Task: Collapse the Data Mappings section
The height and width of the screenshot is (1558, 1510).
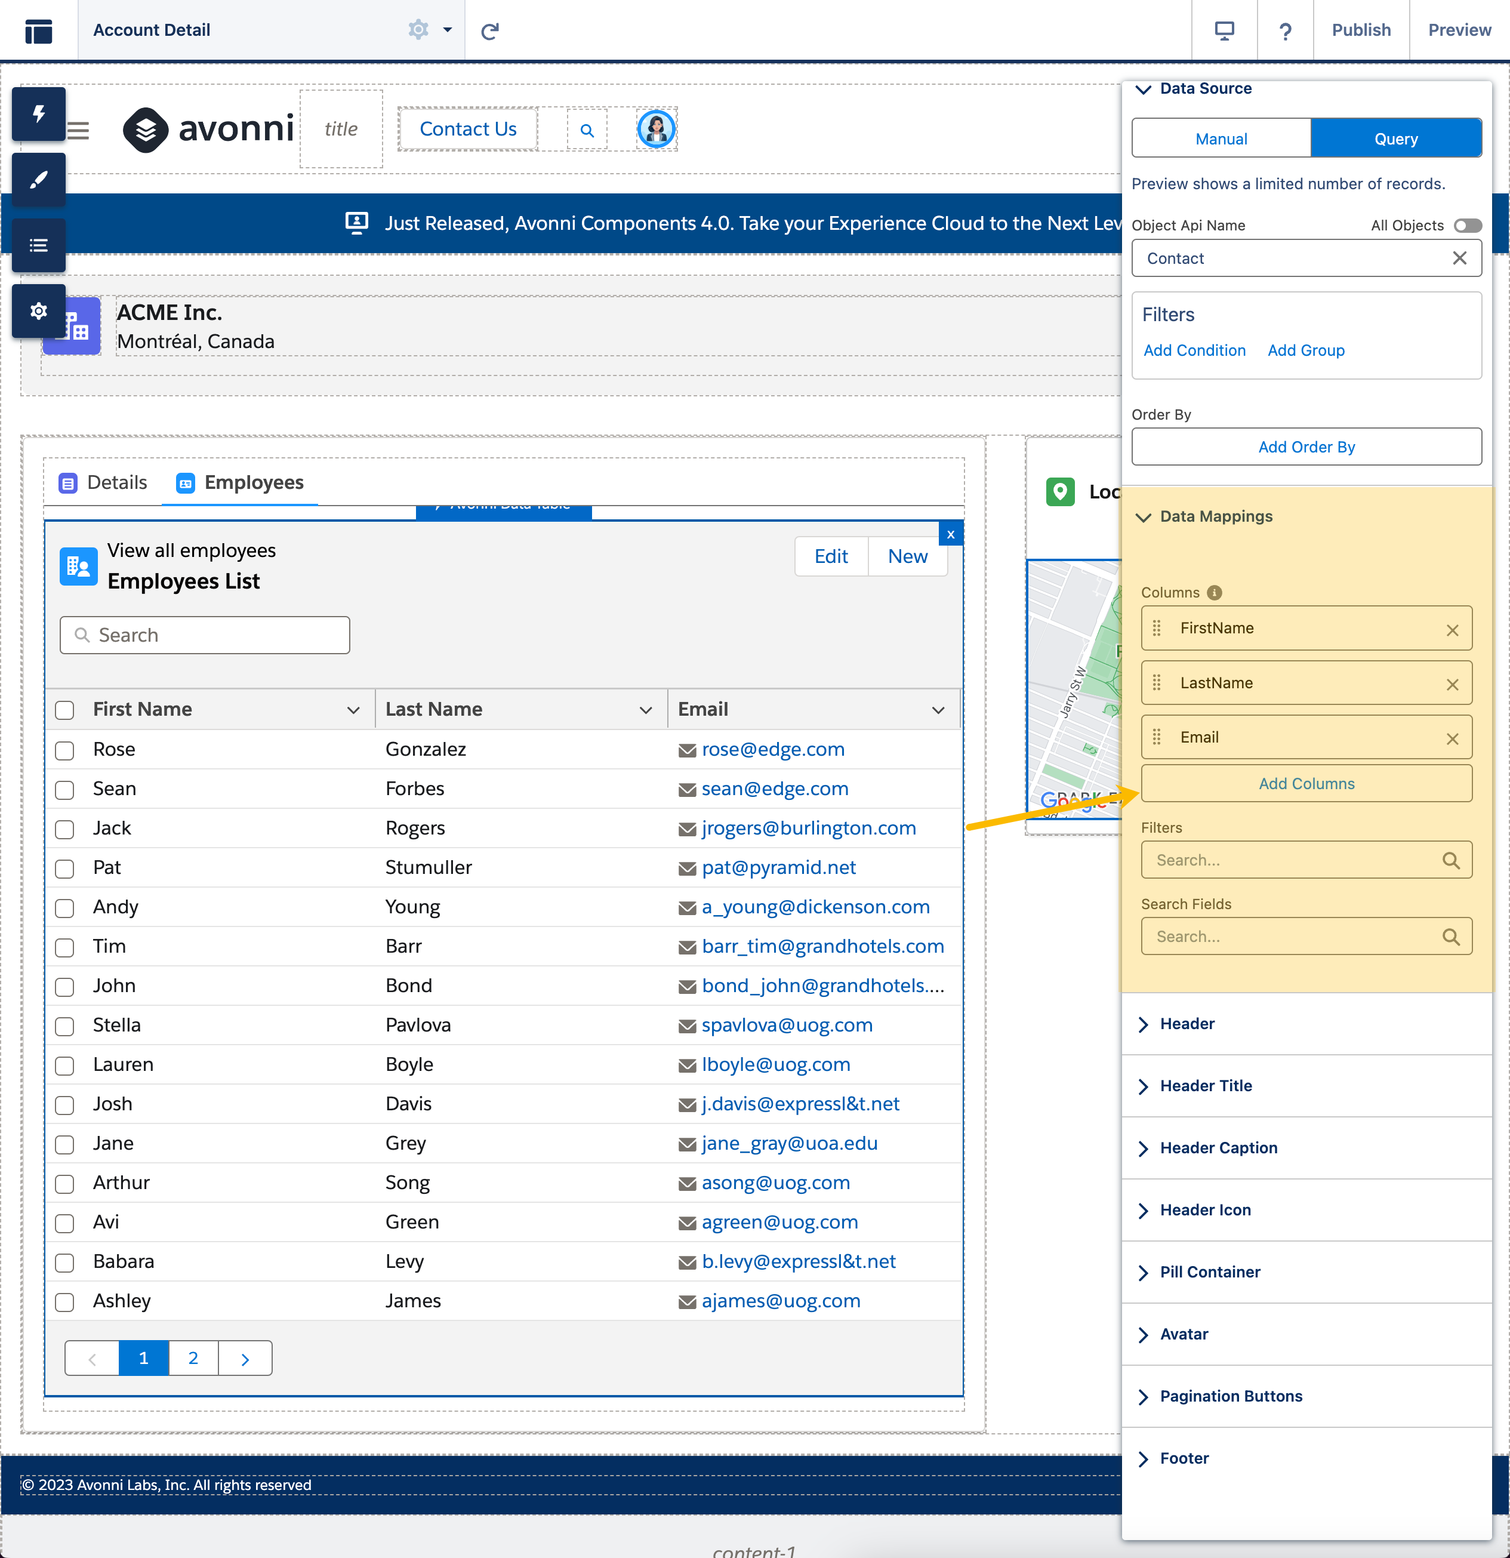Action: click(x=1144, y=517)
